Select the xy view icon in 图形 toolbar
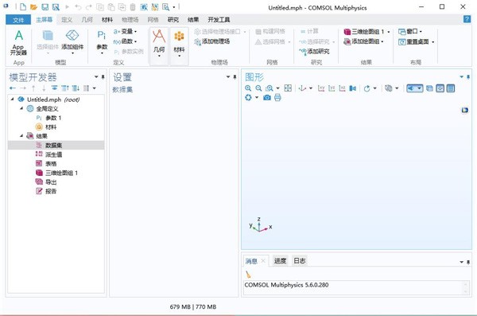 pyautogui.click(x=321, y=88)
